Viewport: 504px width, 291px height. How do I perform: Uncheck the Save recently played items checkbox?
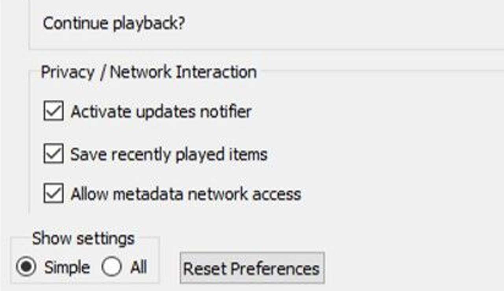[53, 153]
